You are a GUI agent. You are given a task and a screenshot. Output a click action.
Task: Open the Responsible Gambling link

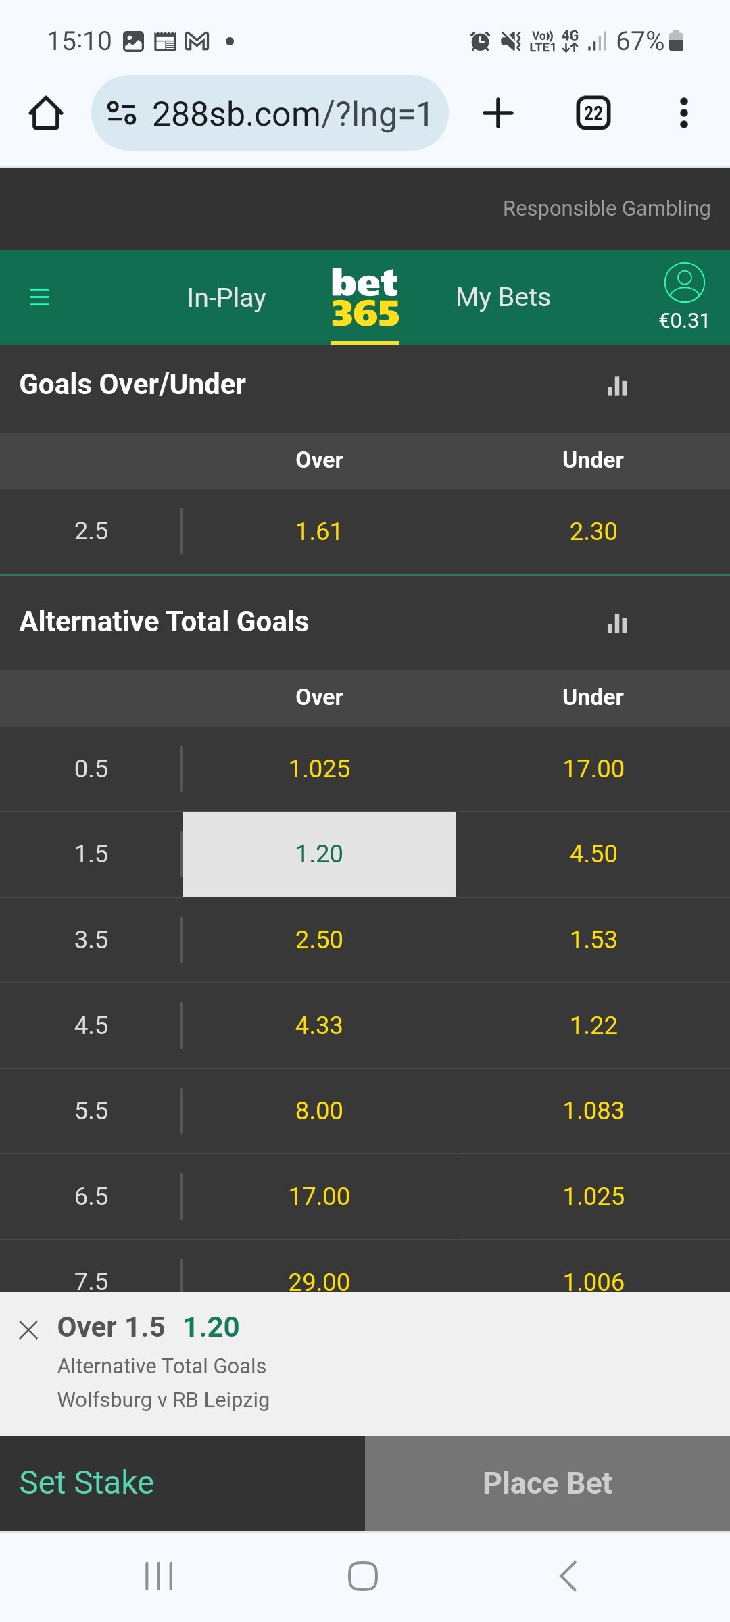(606, 208)
